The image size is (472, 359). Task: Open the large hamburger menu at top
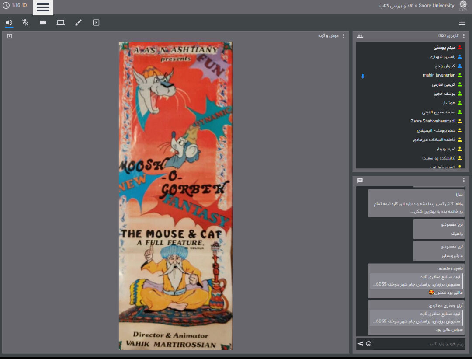coord(43,7)
